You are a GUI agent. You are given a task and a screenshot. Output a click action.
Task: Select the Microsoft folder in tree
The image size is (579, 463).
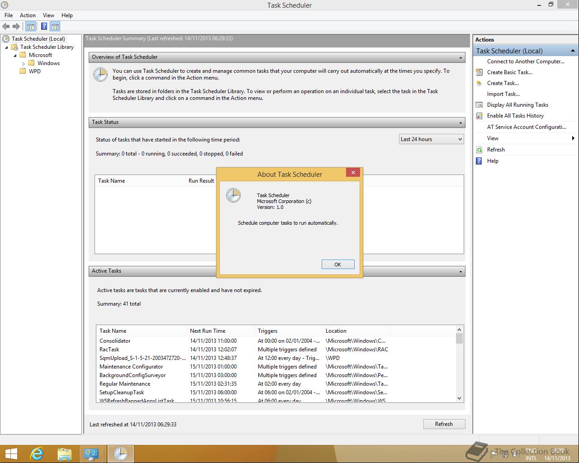40,55
